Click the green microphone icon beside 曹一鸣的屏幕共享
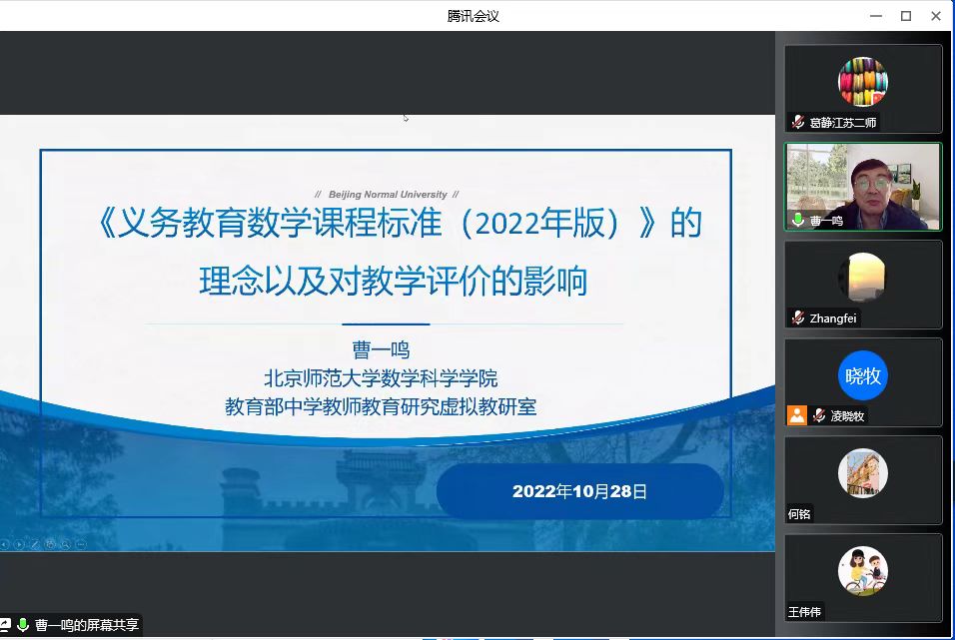The width and height of the screenshot is (955, 640). click(23, 625)
